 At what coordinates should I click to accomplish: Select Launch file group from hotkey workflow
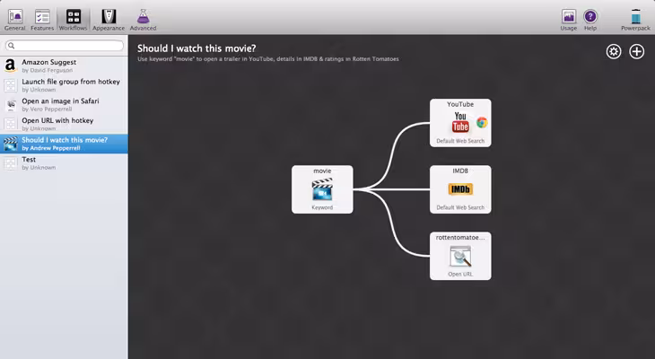tap(64, 85)
